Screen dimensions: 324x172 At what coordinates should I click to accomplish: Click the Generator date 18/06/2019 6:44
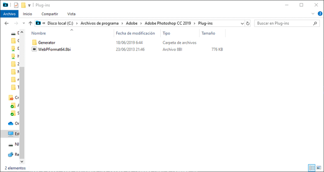tap(129, 43)
